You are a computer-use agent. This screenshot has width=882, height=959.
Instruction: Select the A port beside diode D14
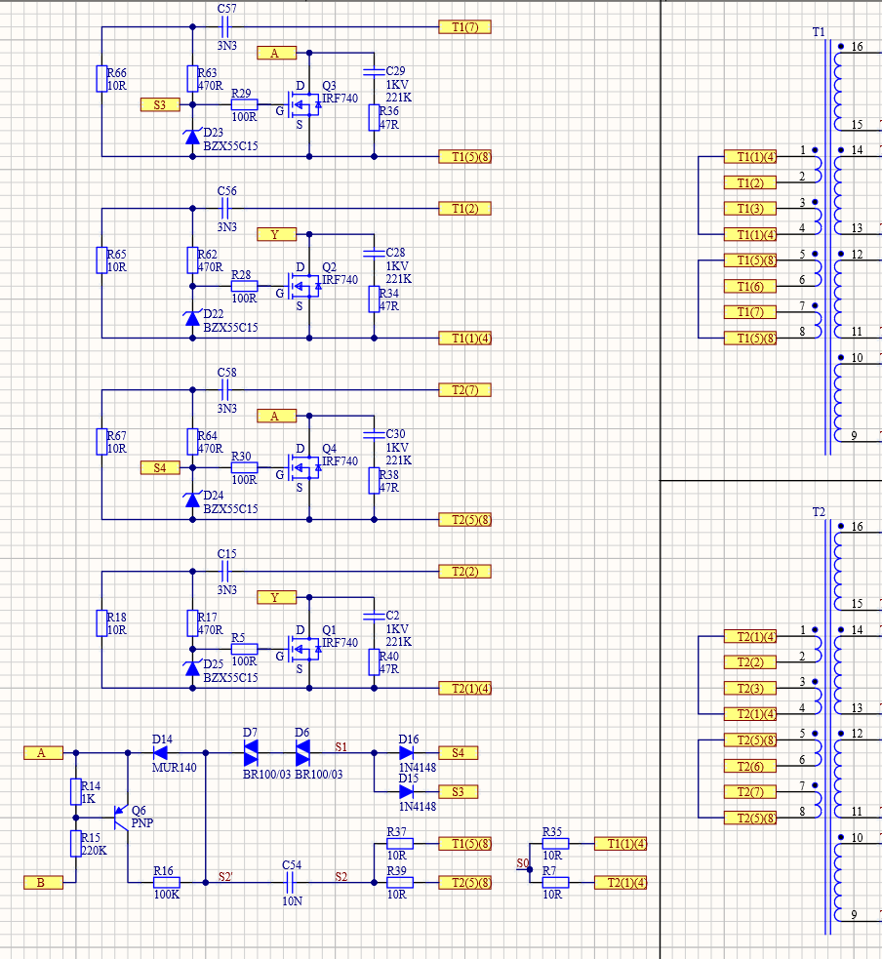click(44, 753)
